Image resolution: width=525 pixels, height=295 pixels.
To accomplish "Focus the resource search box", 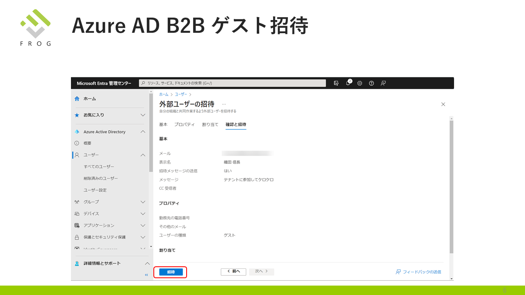I will pyautogui.click(x=233, y=83).
